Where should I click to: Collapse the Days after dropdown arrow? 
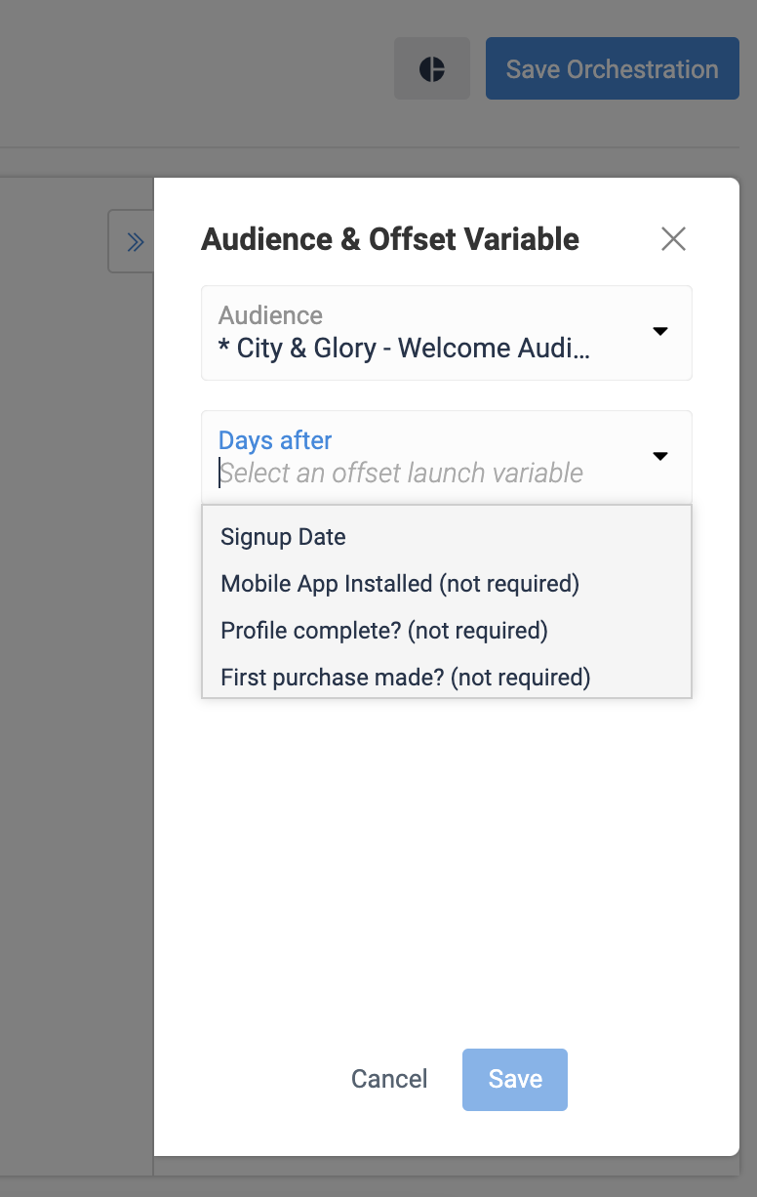coord(660,457)
